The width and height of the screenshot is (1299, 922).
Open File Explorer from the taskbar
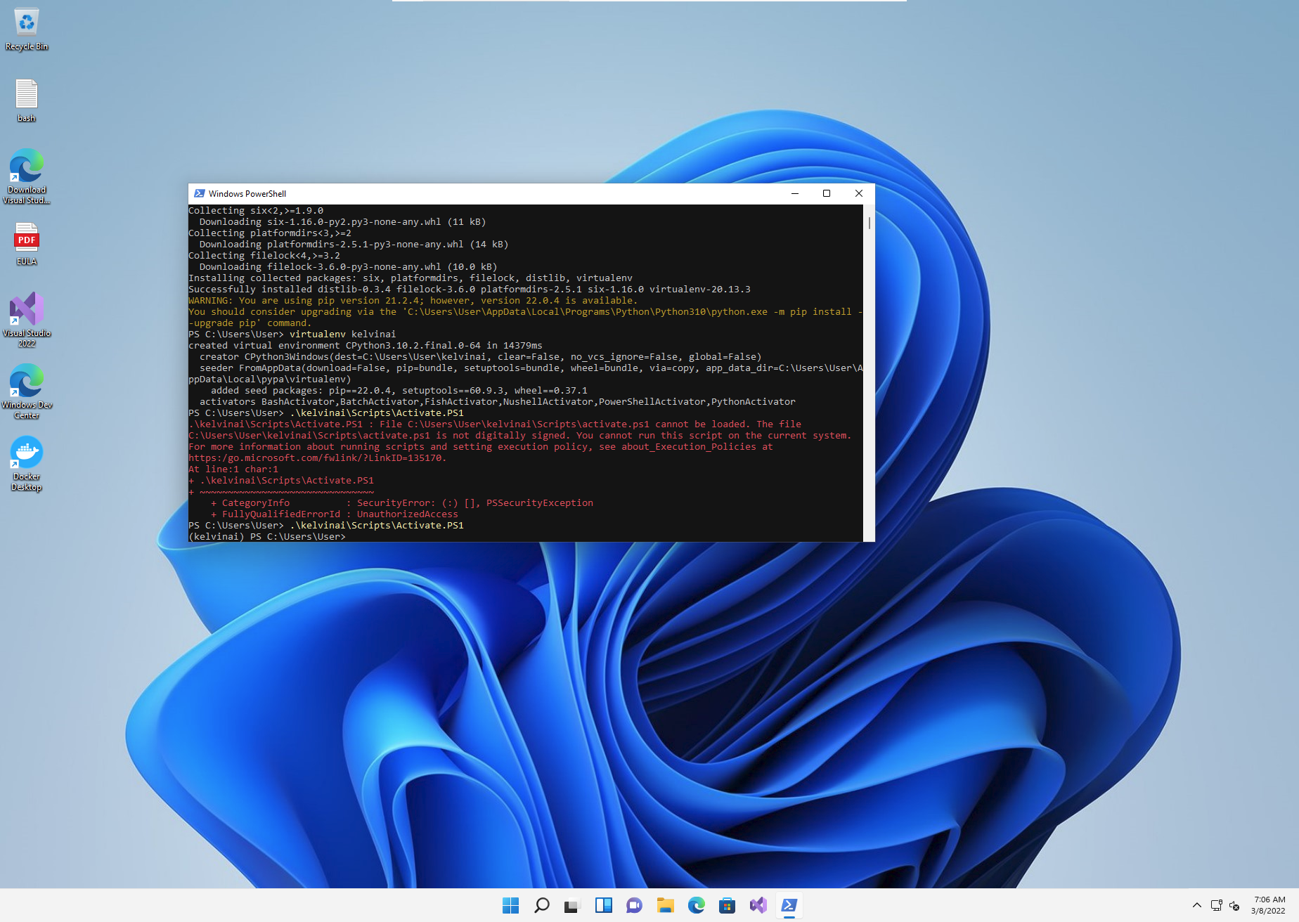665,906
